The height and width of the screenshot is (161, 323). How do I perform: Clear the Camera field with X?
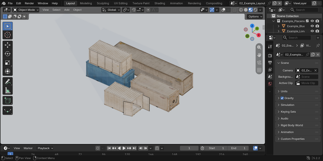click(316, 70)
